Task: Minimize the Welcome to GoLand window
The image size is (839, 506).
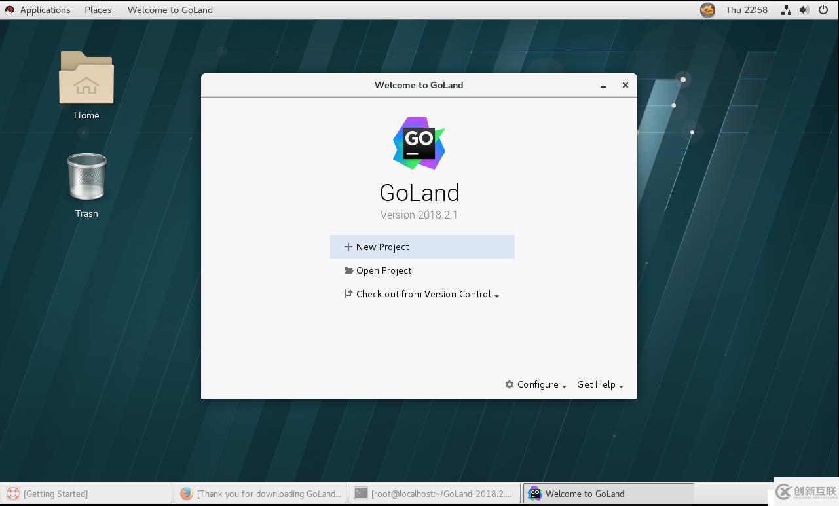Action: tap(603, 85)
